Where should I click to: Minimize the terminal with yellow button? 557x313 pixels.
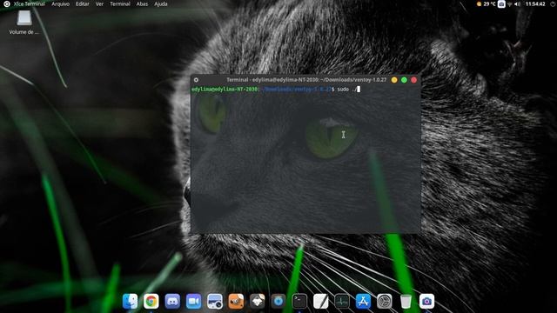coord(394,80)
